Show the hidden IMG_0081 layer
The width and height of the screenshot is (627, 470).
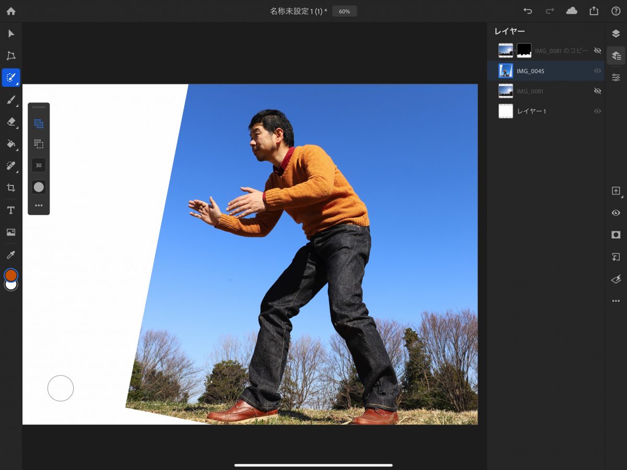598,91
